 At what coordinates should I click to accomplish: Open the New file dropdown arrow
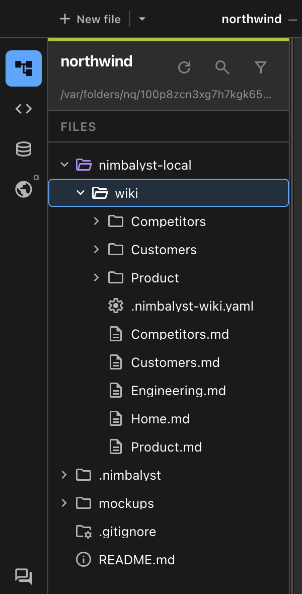[142, 19]
